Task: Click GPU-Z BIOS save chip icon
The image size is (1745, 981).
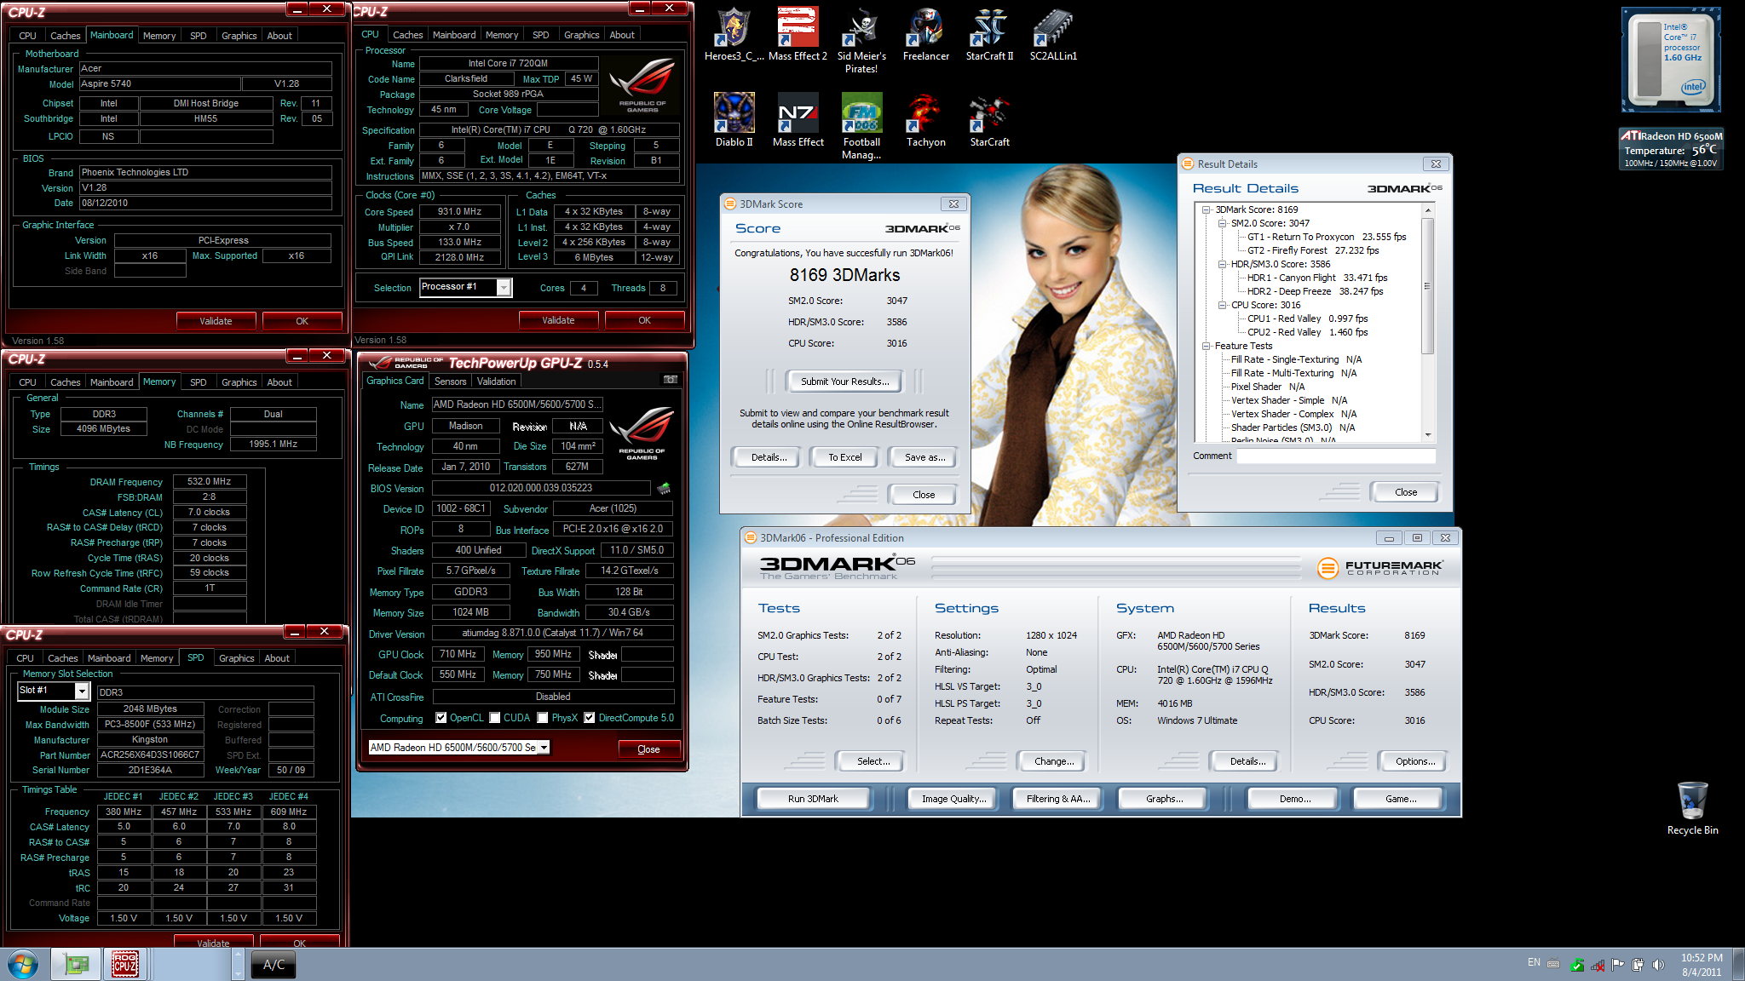Action: pyautogui.click(x=664, y=488)
